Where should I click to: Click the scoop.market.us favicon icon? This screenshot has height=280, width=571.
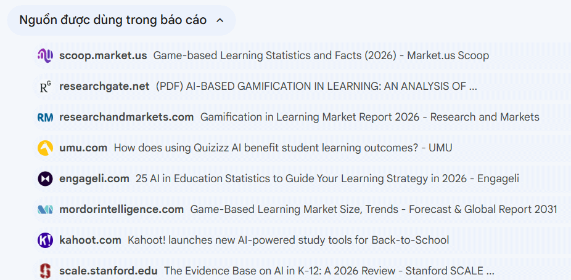click(x=45, y=55)
